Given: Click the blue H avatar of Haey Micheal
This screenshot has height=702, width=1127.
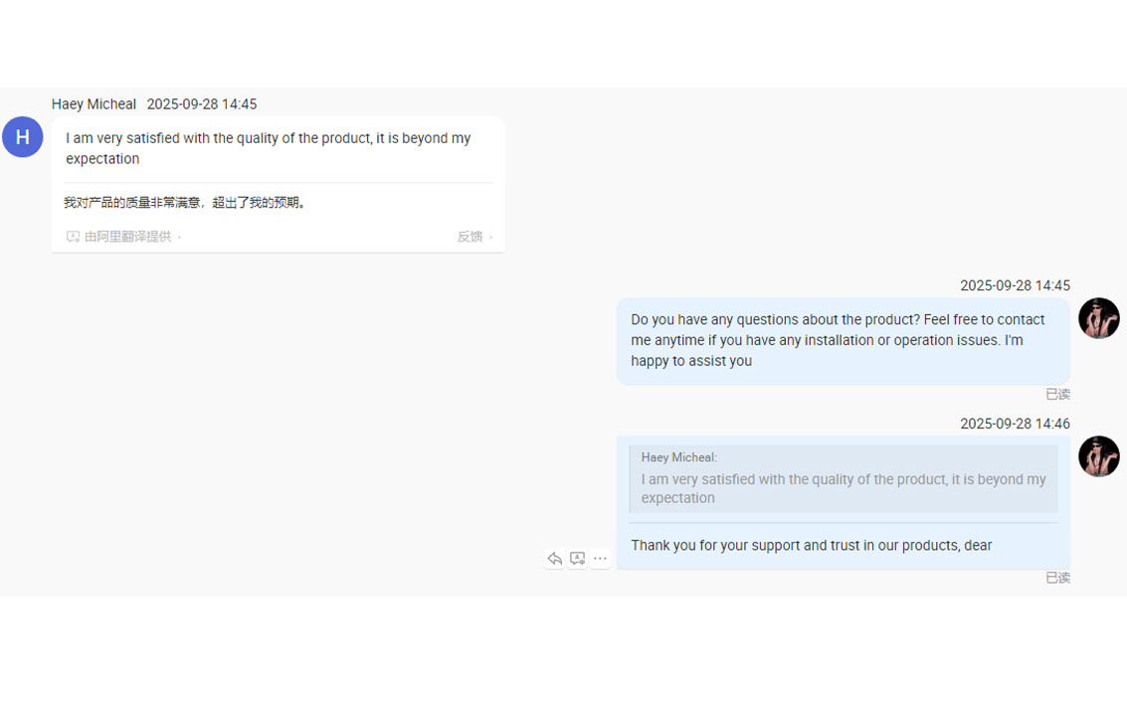Looking at the screenshot, I should pos(22,137).
